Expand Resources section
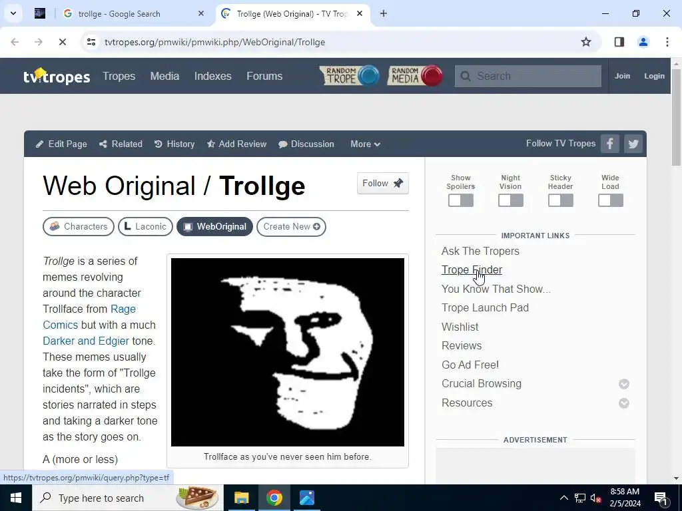 (x=623, y=403)
